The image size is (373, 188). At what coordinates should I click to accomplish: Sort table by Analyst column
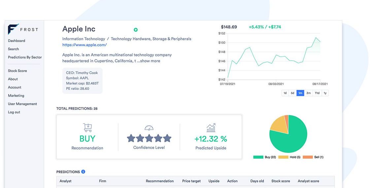[65, 181]
